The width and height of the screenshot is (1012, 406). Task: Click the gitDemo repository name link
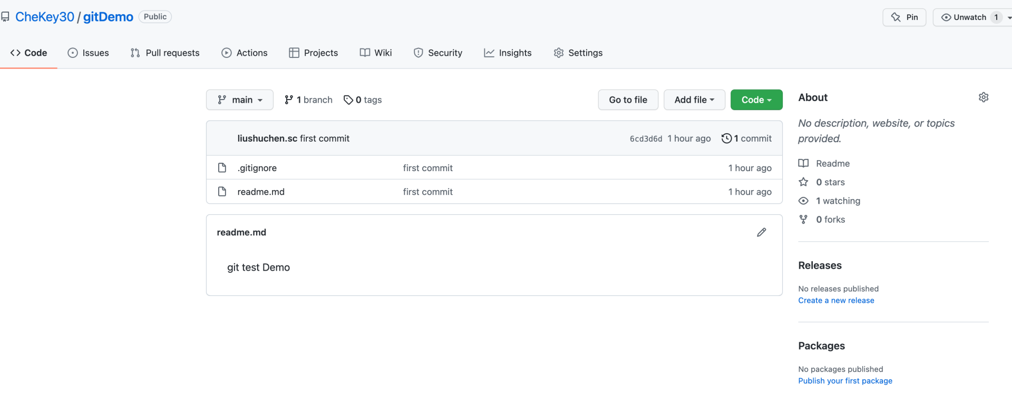click(108, 17)
